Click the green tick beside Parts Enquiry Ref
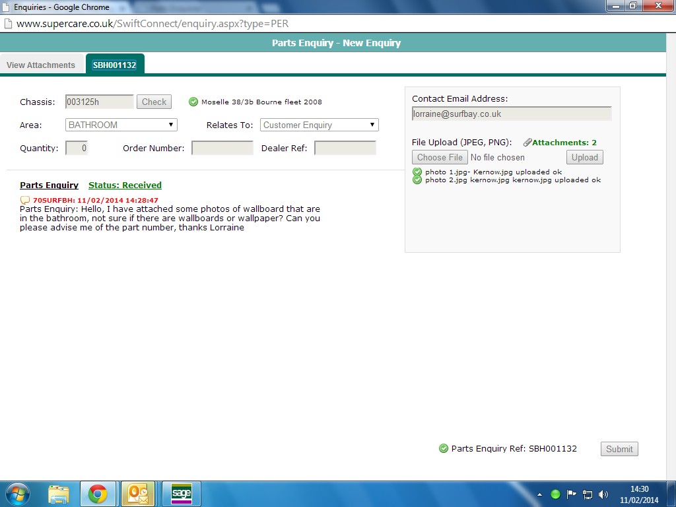This screenshot has width=676, height=507. (x=443, y=448)
